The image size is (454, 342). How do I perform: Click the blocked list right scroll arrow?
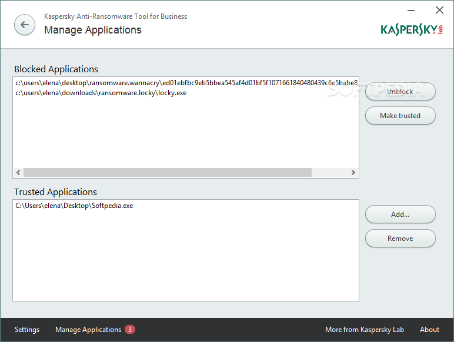coord(353,172)
